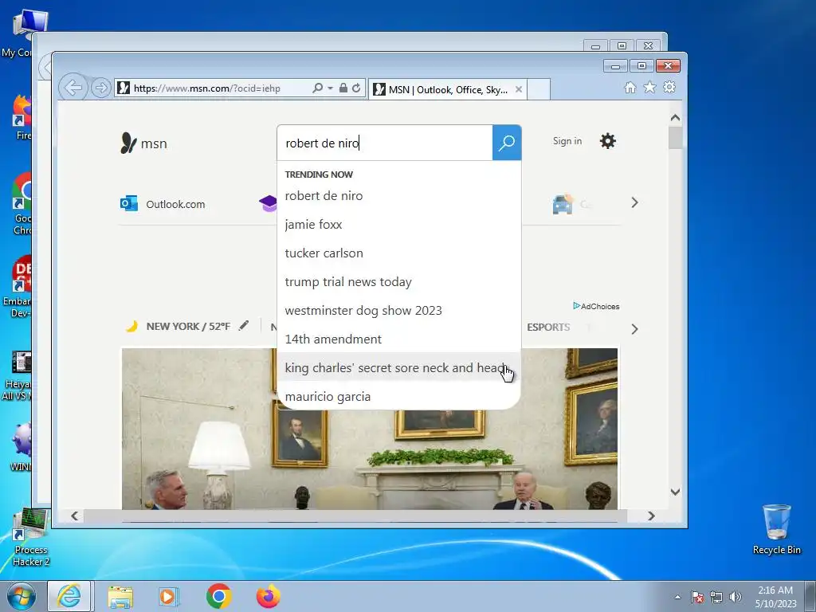Viewport: 816px width, 612px height.
Task: Launch Windows Media Player from taskbar
Action: (x=169, y=597)
